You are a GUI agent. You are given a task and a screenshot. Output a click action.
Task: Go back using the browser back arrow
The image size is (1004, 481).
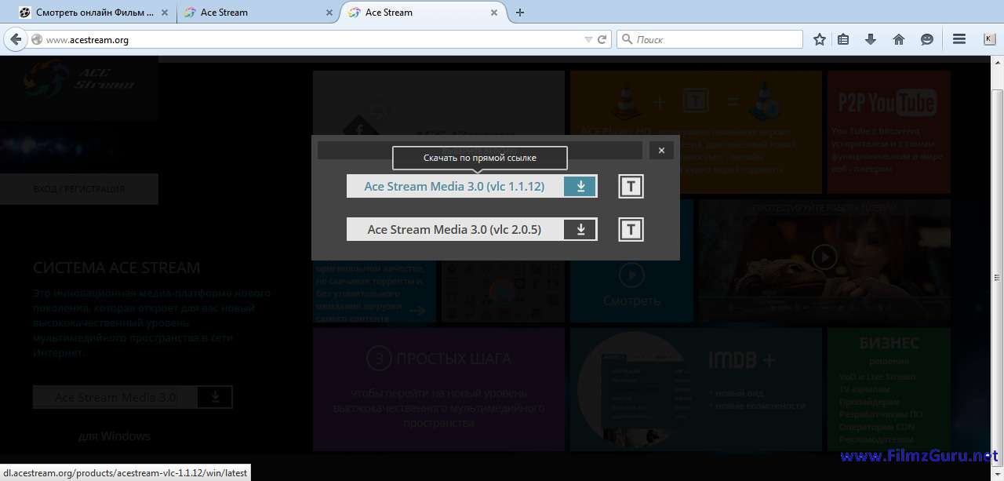tap(16, 39)
